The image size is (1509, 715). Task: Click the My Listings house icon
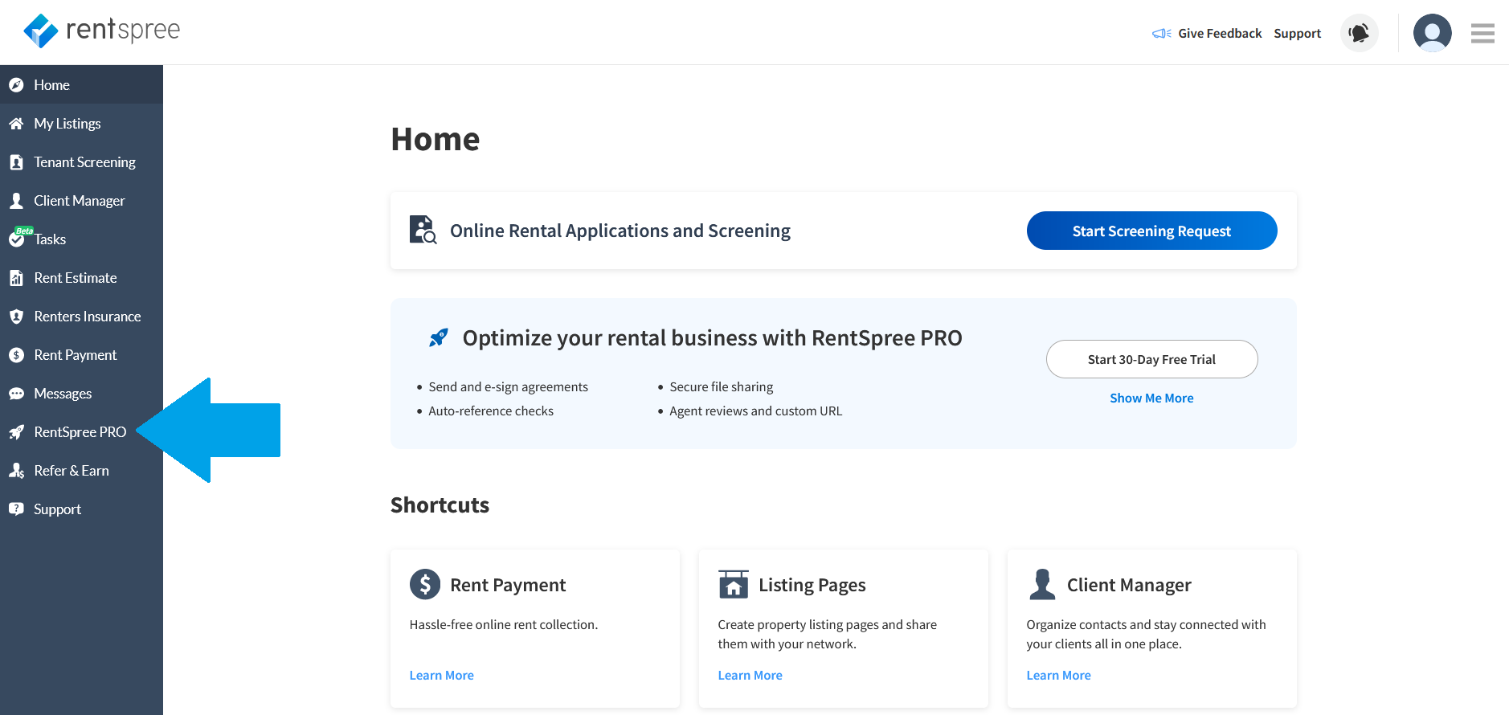pos(16,124)
